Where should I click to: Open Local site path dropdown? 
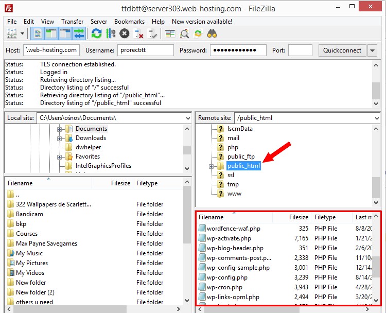[x=188, y=118]
